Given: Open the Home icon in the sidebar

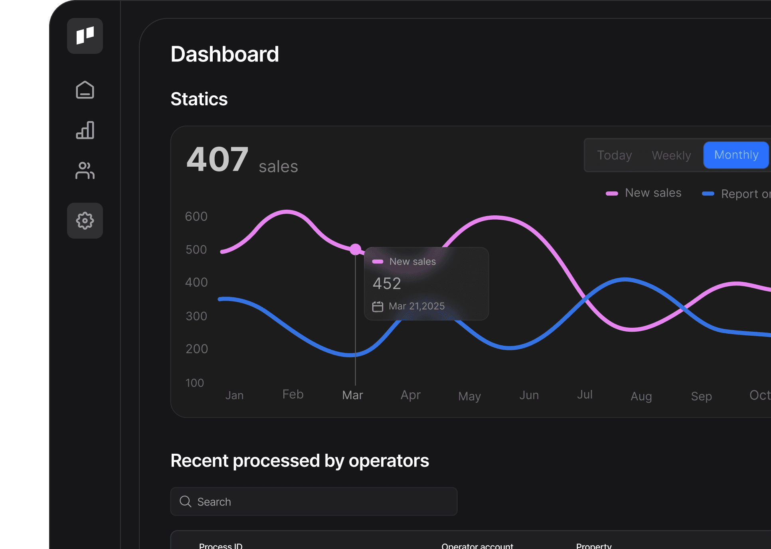Looking at the screenshot, I should [x=85, y=90].
